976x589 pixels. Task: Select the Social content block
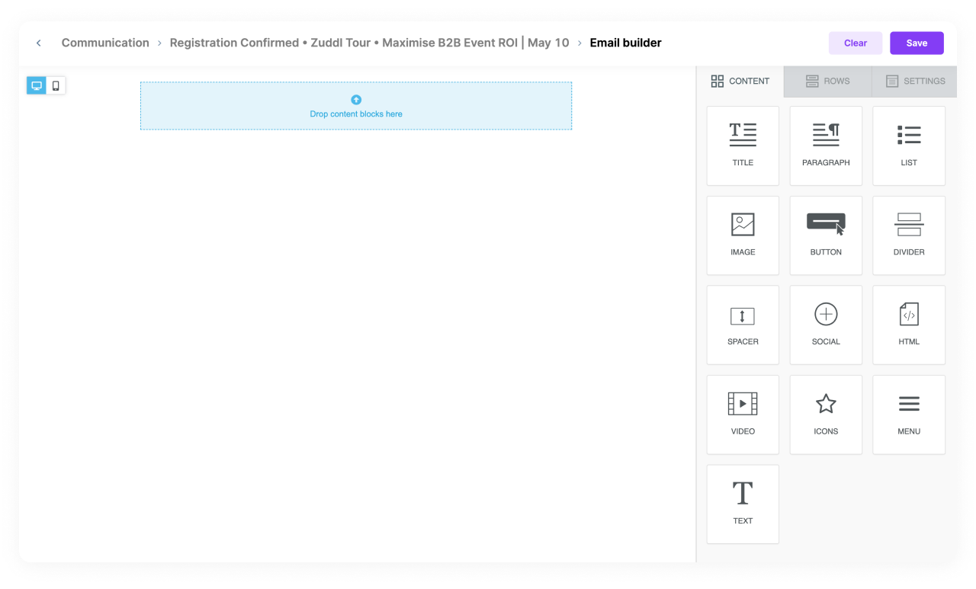coord(826,325)
